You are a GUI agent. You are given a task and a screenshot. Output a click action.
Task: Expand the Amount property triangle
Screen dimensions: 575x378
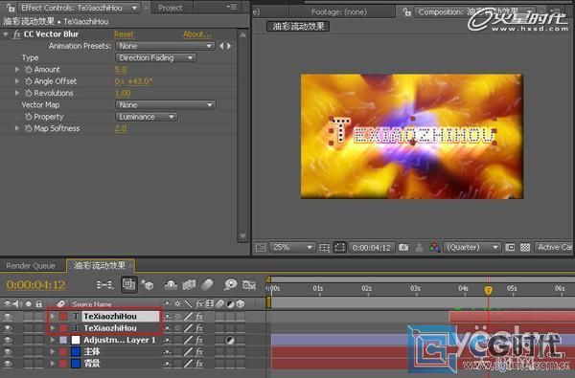coord(17,69)
